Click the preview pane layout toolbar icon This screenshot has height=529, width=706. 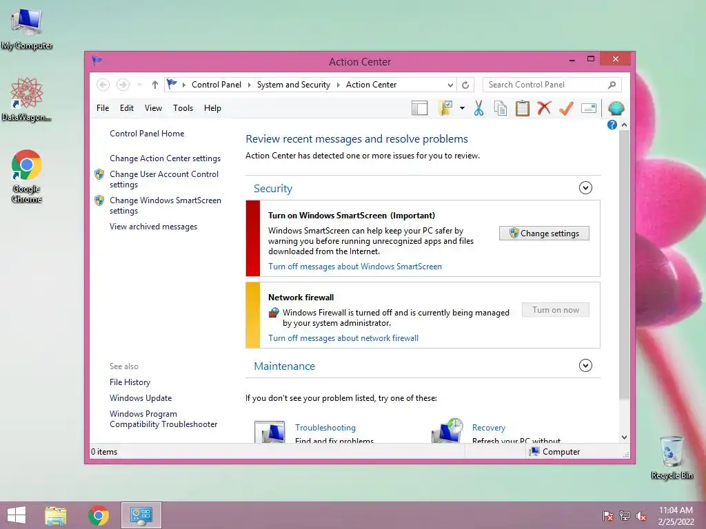point(419,108)
